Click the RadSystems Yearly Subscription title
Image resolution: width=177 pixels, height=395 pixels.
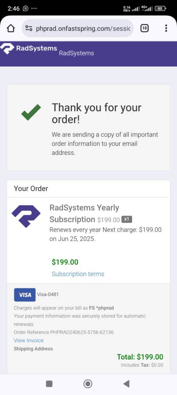pyautogui.click(x=84, y=214)
